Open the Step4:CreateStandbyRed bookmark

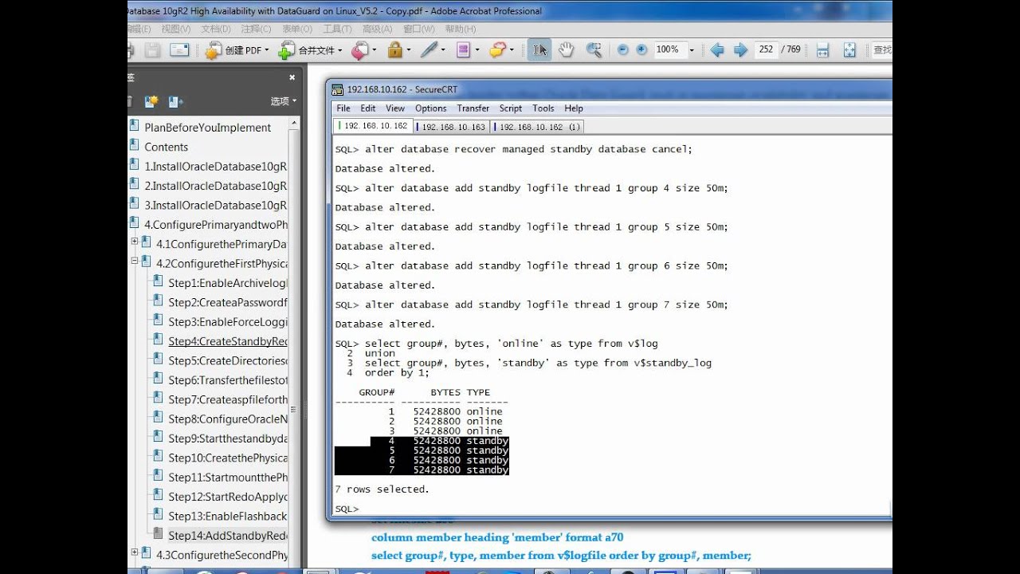click(228, 341)
